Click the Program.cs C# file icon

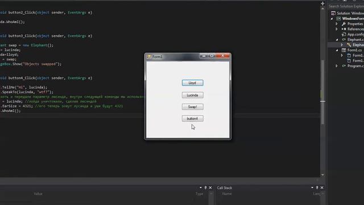pos(344,66)
